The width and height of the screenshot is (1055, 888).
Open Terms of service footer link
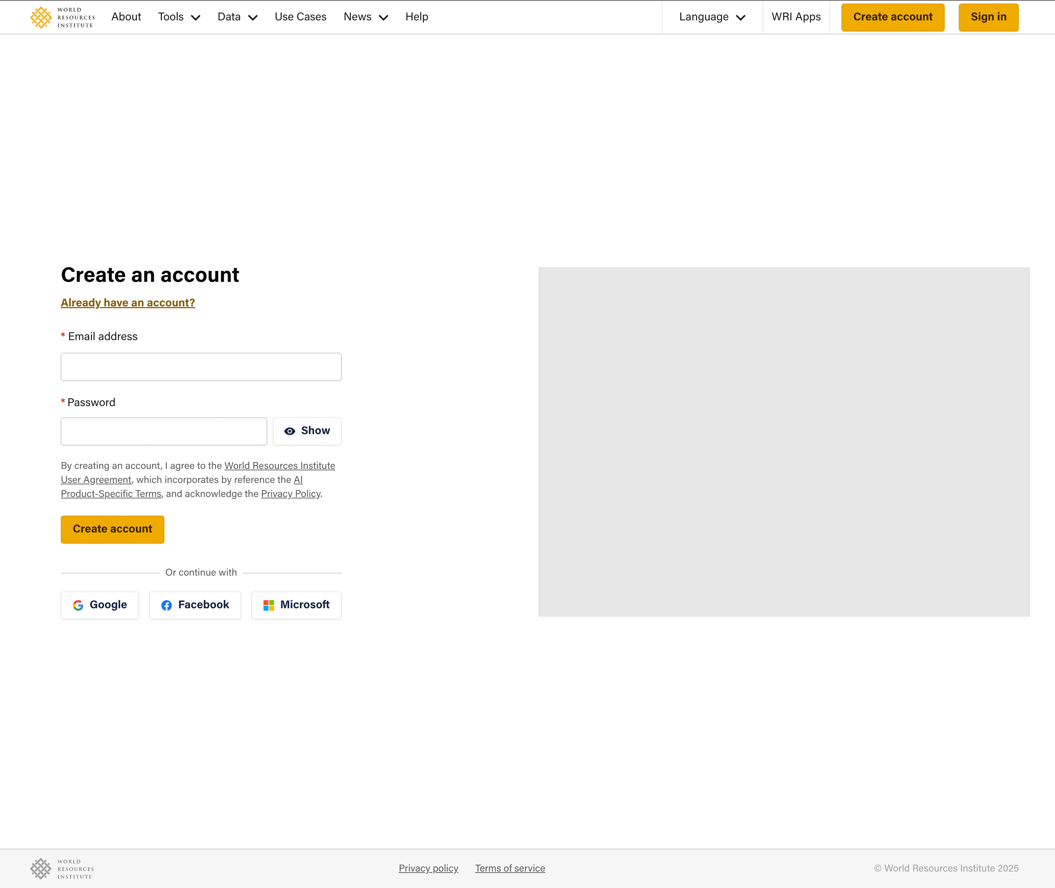coord(510,868)
